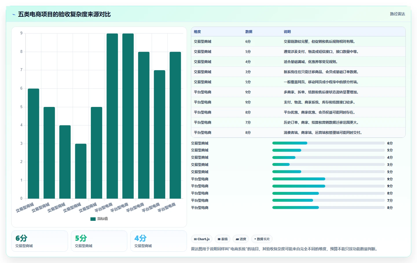The image size is (417, 263).
Task: Select the 进度 chip
Action: (x=241, y=239)
